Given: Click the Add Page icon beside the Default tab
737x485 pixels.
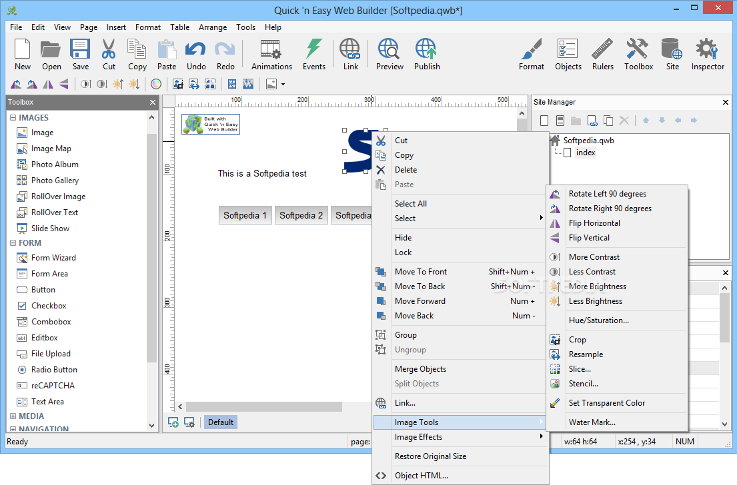Looking at the screenshot, I should click(x=173, y=422).
